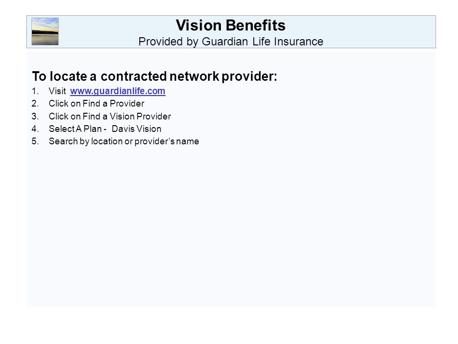The width and height of the screenshot is (458, 344).
Task: Click the word Benefits in the title
Action: click(256, 25)
